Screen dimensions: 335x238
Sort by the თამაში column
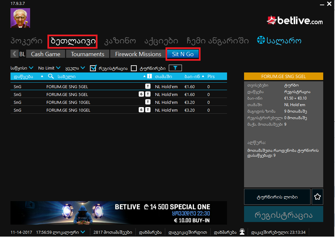pyautogui.click(x=164, y=76)
